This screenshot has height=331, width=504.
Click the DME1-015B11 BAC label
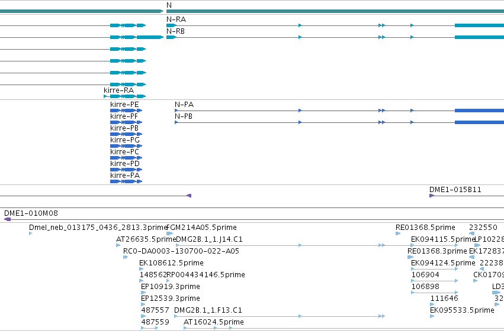click(x=455, y=190)
